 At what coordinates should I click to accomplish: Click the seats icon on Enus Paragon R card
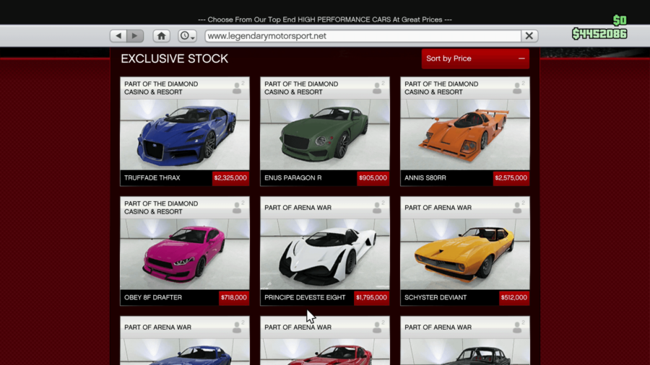click(378, 87)
